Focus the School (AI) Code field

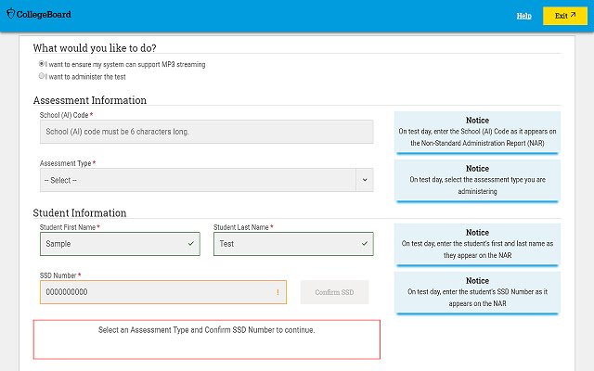point(206,132)
